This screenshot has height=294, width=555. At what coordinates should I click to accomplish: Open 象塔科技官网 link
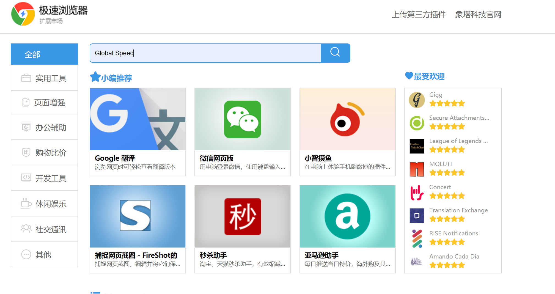coord(478,14)
